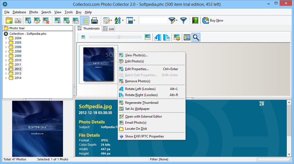This screenshot has height=164, width=294.
Task: Open the A-Z sort order dropdown
Action: click(123, 20)
